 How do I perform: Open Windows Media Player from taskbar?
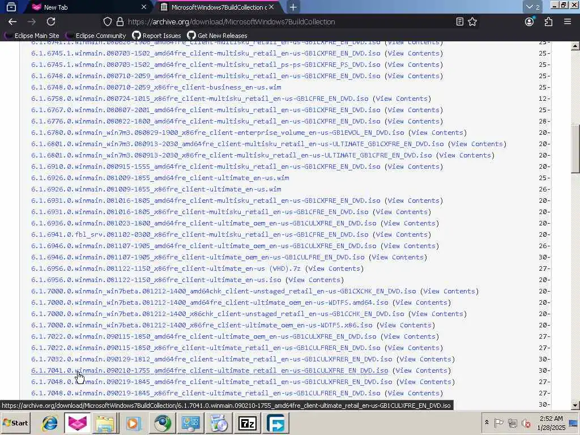134,423
